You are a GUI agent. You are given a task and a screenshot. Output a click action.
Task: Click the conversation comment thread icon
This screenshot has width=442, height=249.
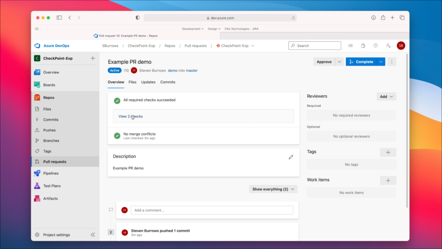coord(111,210)
